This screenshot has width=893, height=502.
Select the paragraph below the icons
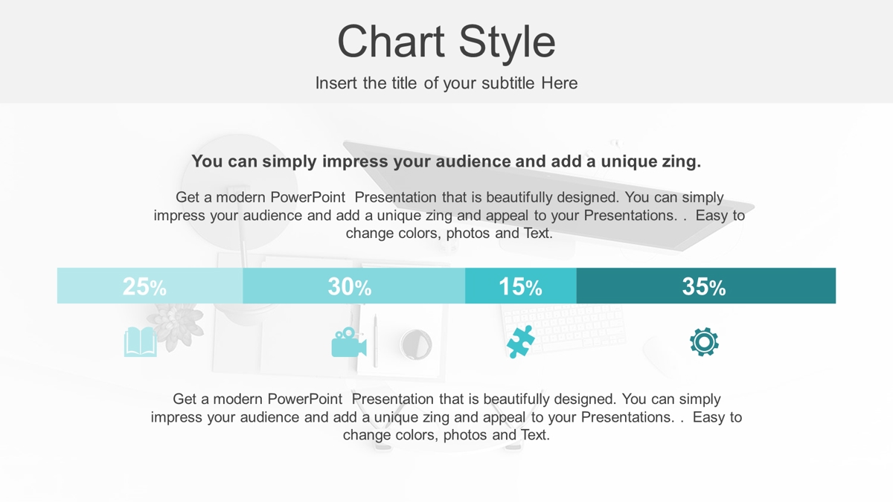tap(446, 417)
